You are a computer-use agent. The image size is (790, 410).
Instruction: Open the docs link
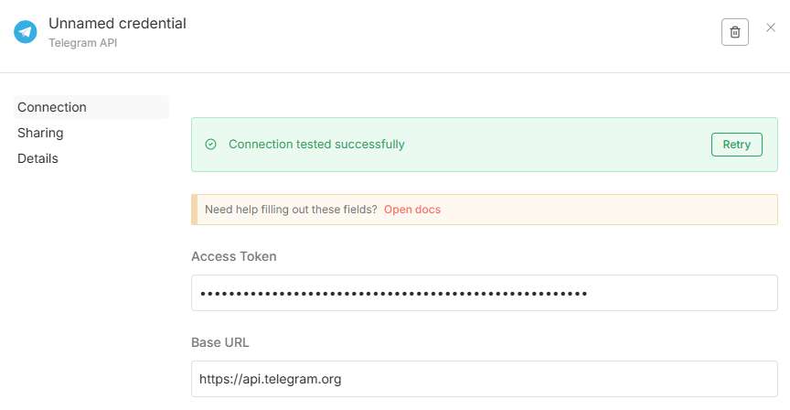[411, 210]
